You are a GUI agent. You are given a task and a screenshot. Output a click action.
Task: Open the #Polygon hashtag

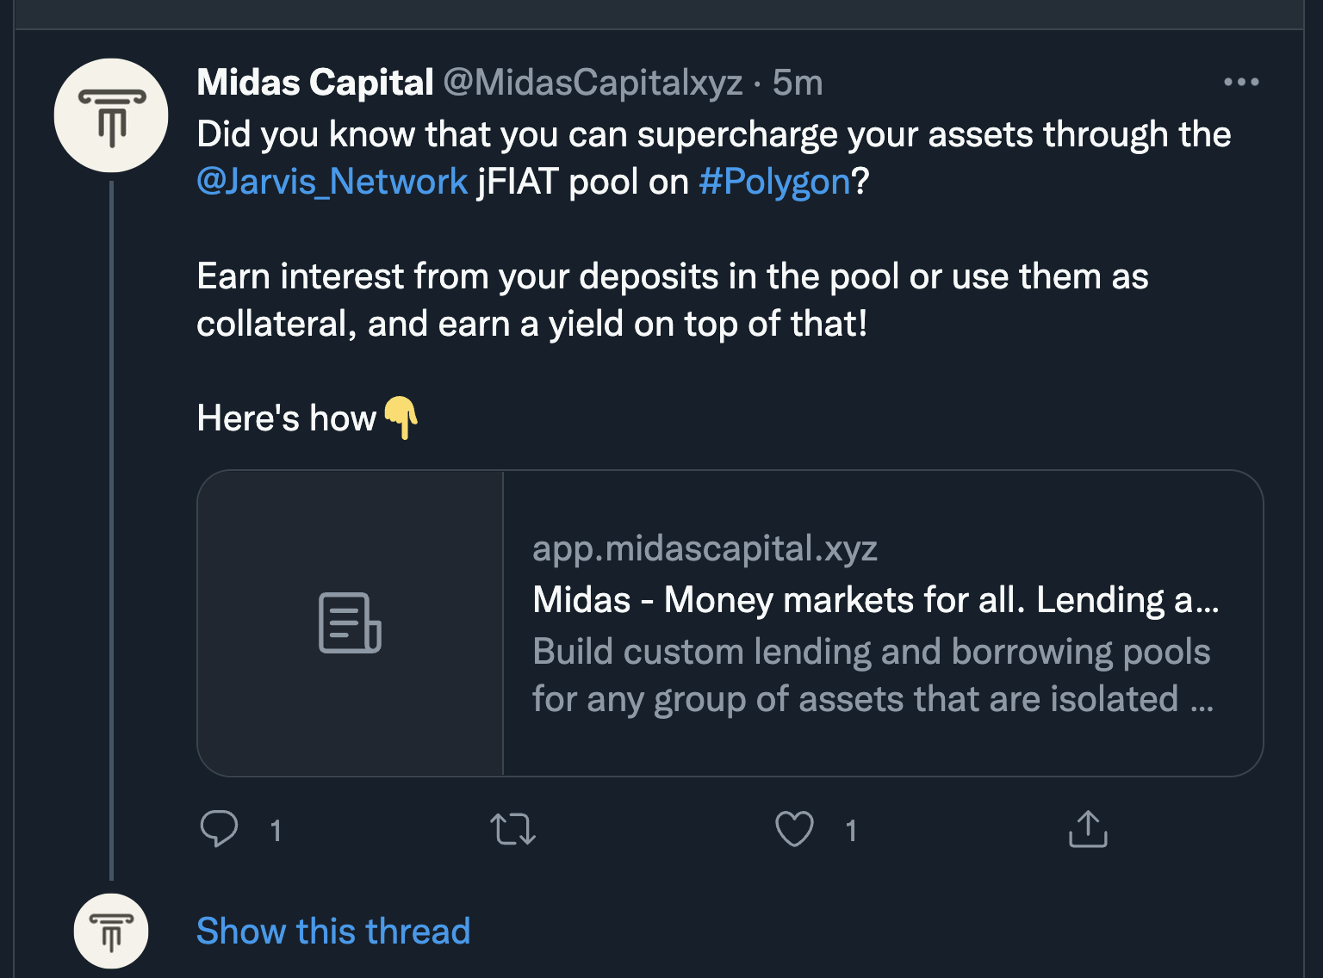click(x=773, y=180)
